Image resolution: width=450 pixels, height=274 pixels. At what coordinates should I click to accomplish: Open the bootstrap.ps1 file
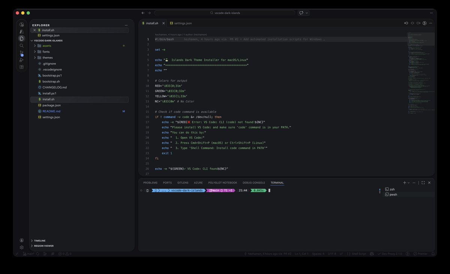click(x=79, y=76)
